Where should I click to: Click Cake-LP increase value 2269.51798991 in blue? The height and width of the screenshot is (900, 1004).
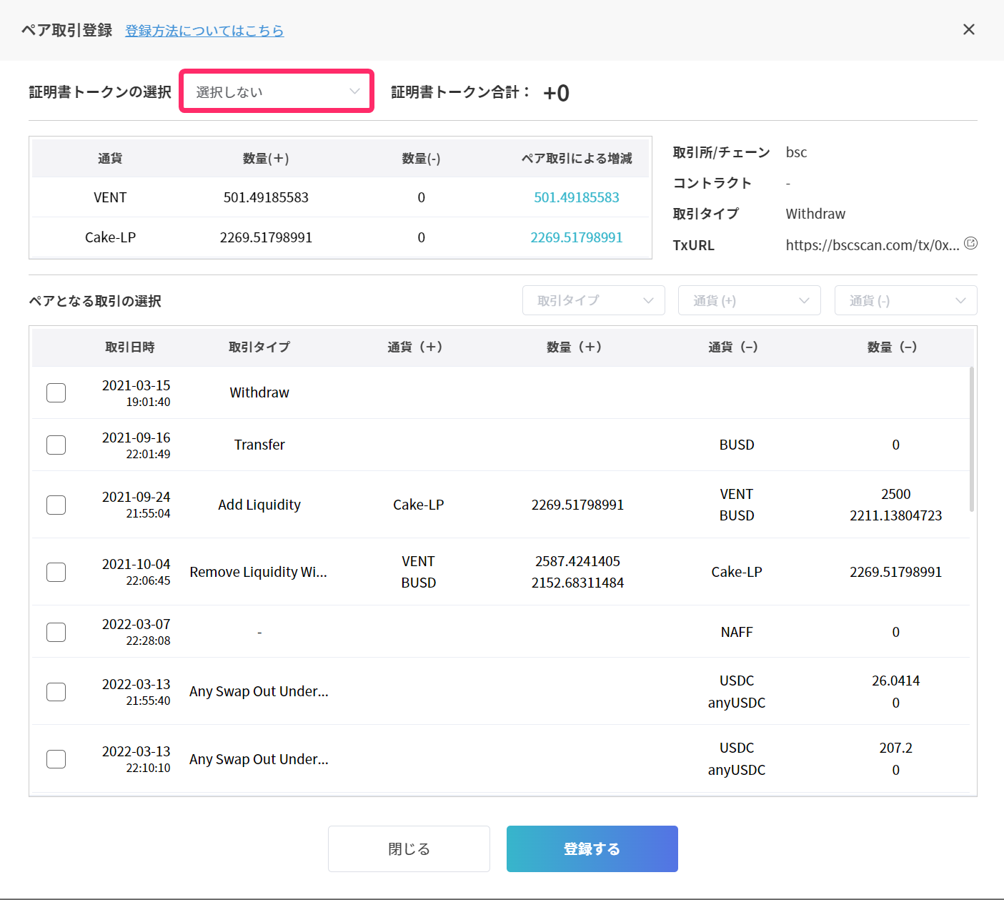point(577,237)
